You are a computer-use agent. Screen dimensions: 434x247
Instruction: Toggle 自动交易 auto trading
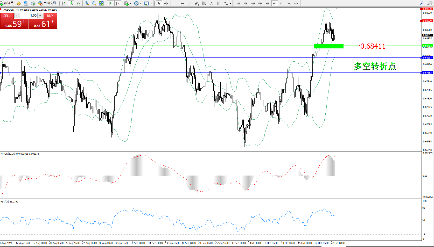point(47,3)
